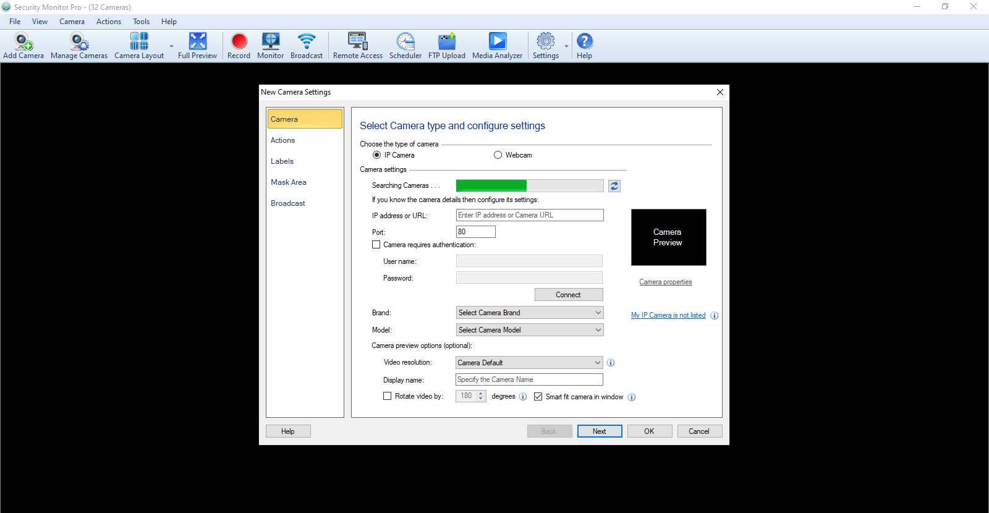Image resolution: width=989 pixels, height=513 pixels.
Task: Start recording with the Record icon
Action: click(x=239, y=46)
